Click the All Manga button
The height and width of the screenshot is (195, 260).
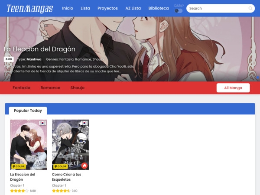[233, 88]
